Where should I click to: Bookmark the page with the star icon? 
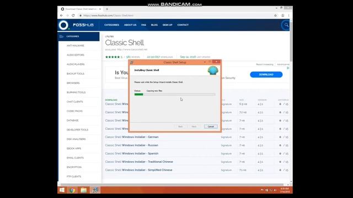tap(275, 15)
